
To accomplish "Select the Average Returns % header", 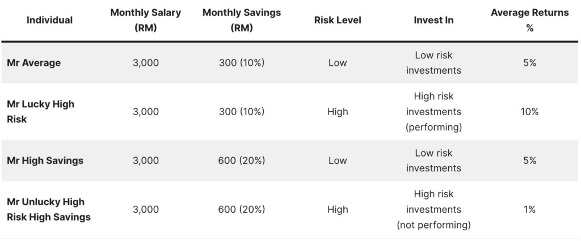I will tap(529, 20).
